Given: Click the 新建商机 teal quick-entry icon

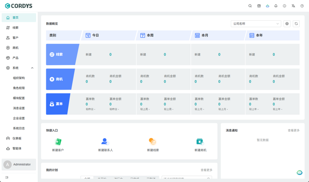Looking at the screenshot, I should click(200, 141).
